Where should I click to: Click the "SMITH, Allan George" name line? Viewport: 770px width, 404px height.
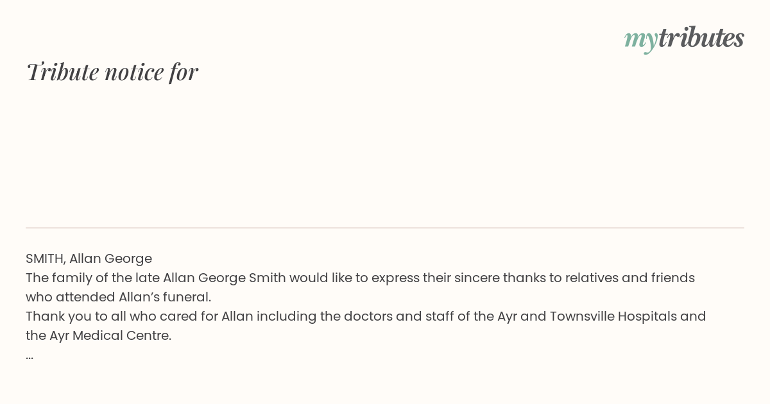tap(89, 258)
